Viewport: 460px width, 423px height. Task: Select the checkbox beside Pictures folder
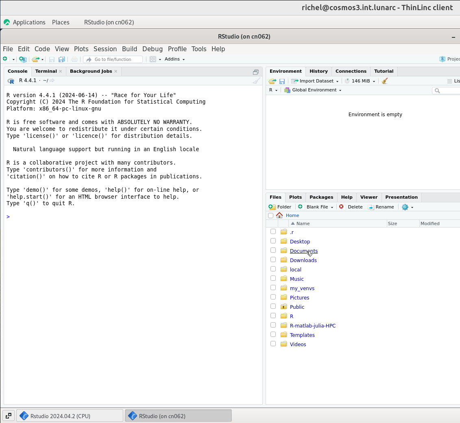tap(273, 297)
